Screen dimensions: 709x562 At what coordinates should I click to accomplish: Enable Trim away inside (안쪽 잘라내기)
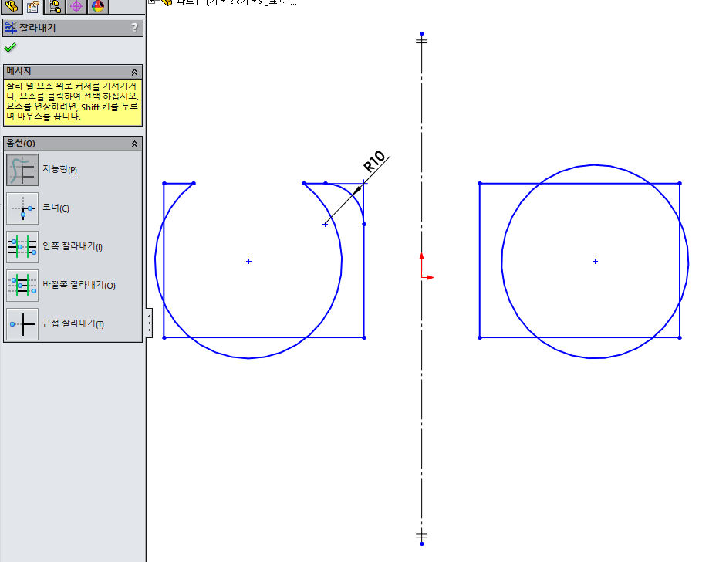(22, 246)
